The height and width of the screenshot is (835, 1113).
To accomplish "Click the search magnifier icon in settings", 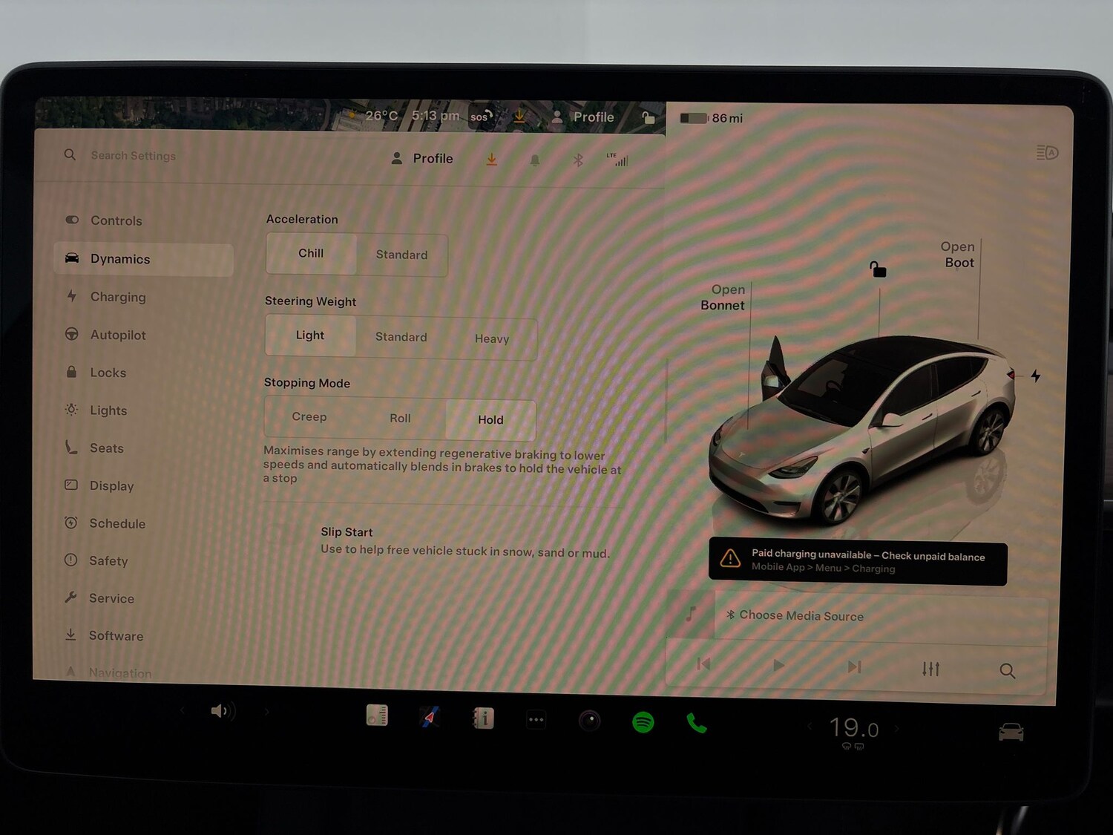I will [x=70, y=154].
